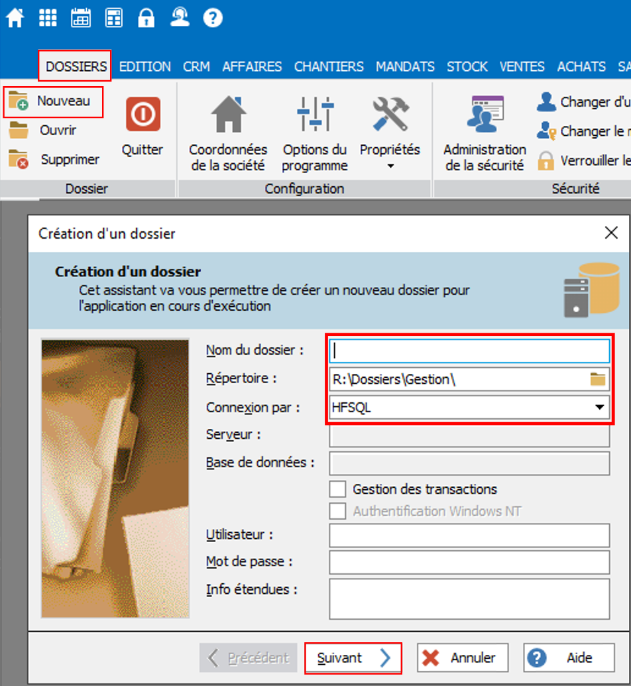Toggle Authentification Windows NT checkbox
The width and height of the screenshot is (631, 686).
pyautogui.click(x=337, y=510)
